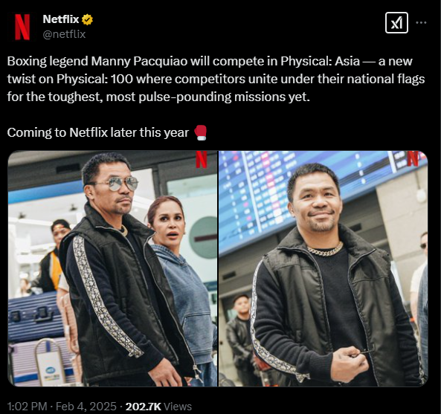
Task: Open the three-dot more options menu
Action: [421, 23]
